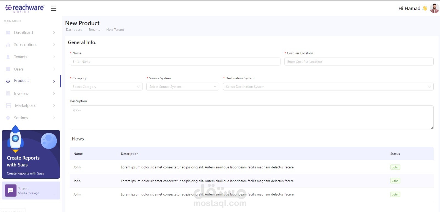Click the rocket illustration in Saas card
Viewport: 440px width, 212px height.
coord(15,139)
